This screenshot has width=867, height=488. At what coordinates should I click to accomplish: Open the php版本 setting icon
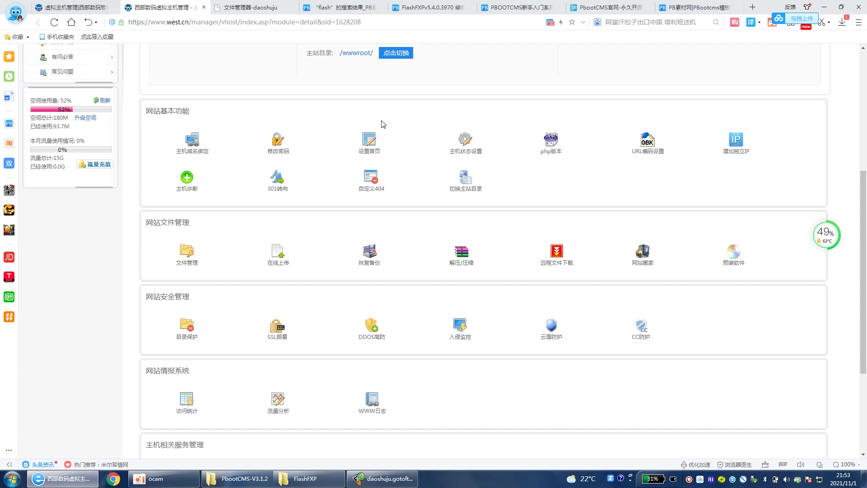pyautogui.click(x=551, y=140)
